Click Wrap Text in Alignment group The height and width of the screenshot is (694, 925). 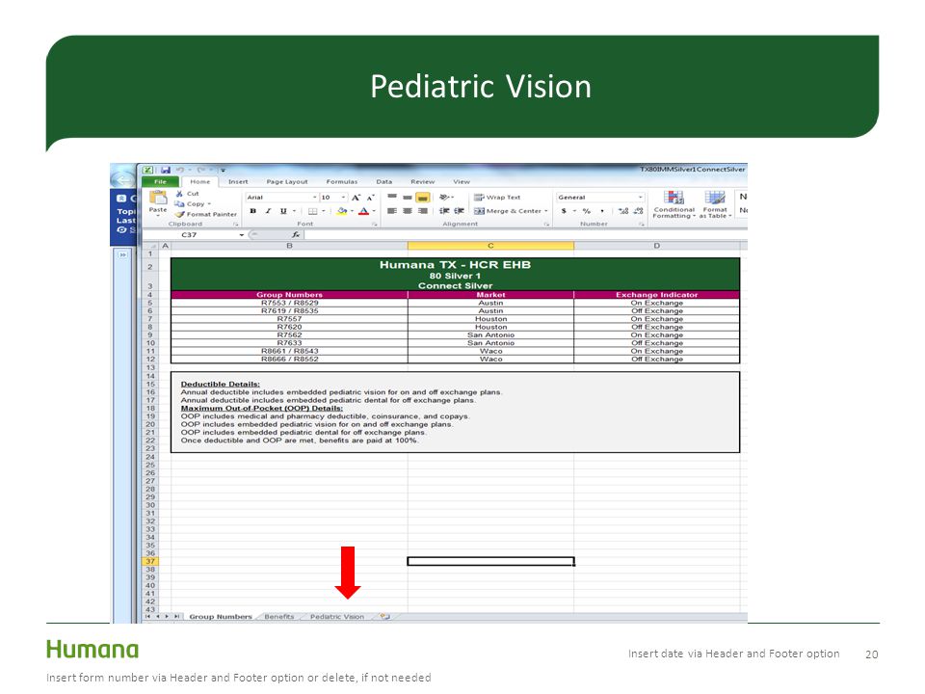tap(497, 197)
